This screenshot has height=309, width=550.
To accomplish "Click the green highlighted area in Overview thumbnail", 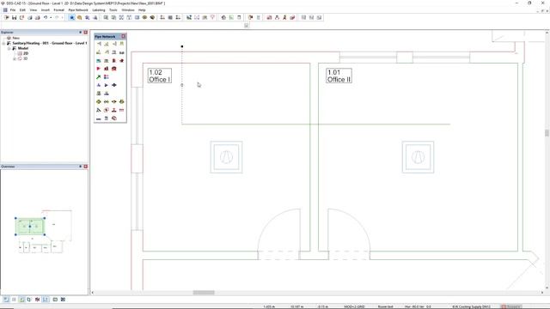I will click(x=30, y=227).
